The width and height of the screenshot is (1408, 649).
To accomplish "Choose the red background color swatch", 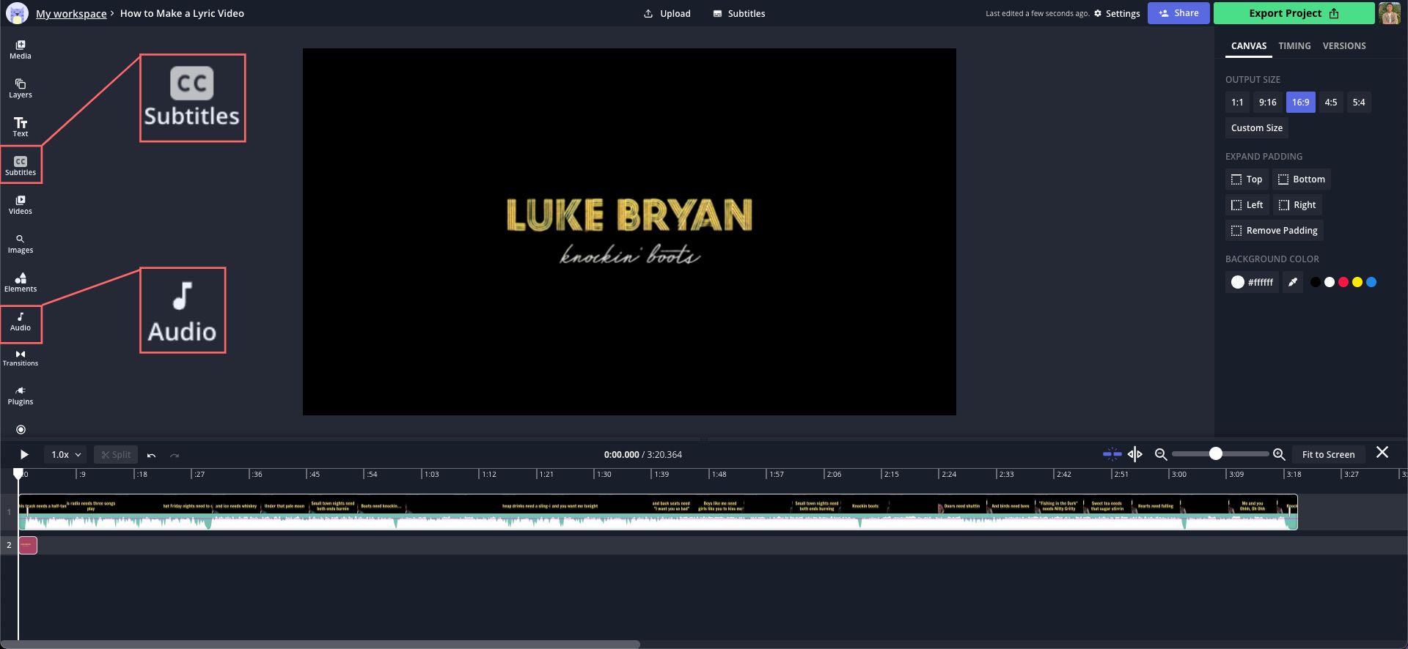I will 1343,282.
